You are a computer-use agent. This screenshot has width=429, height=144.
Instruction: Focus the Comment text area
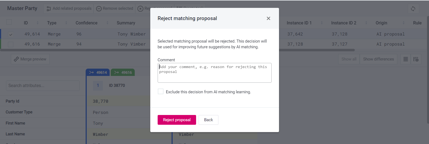(214, 73)
